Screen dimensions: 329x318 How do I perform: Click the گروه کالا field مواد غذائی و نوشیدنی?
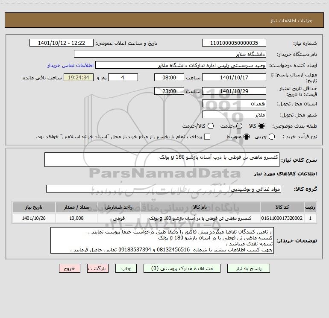164,189
